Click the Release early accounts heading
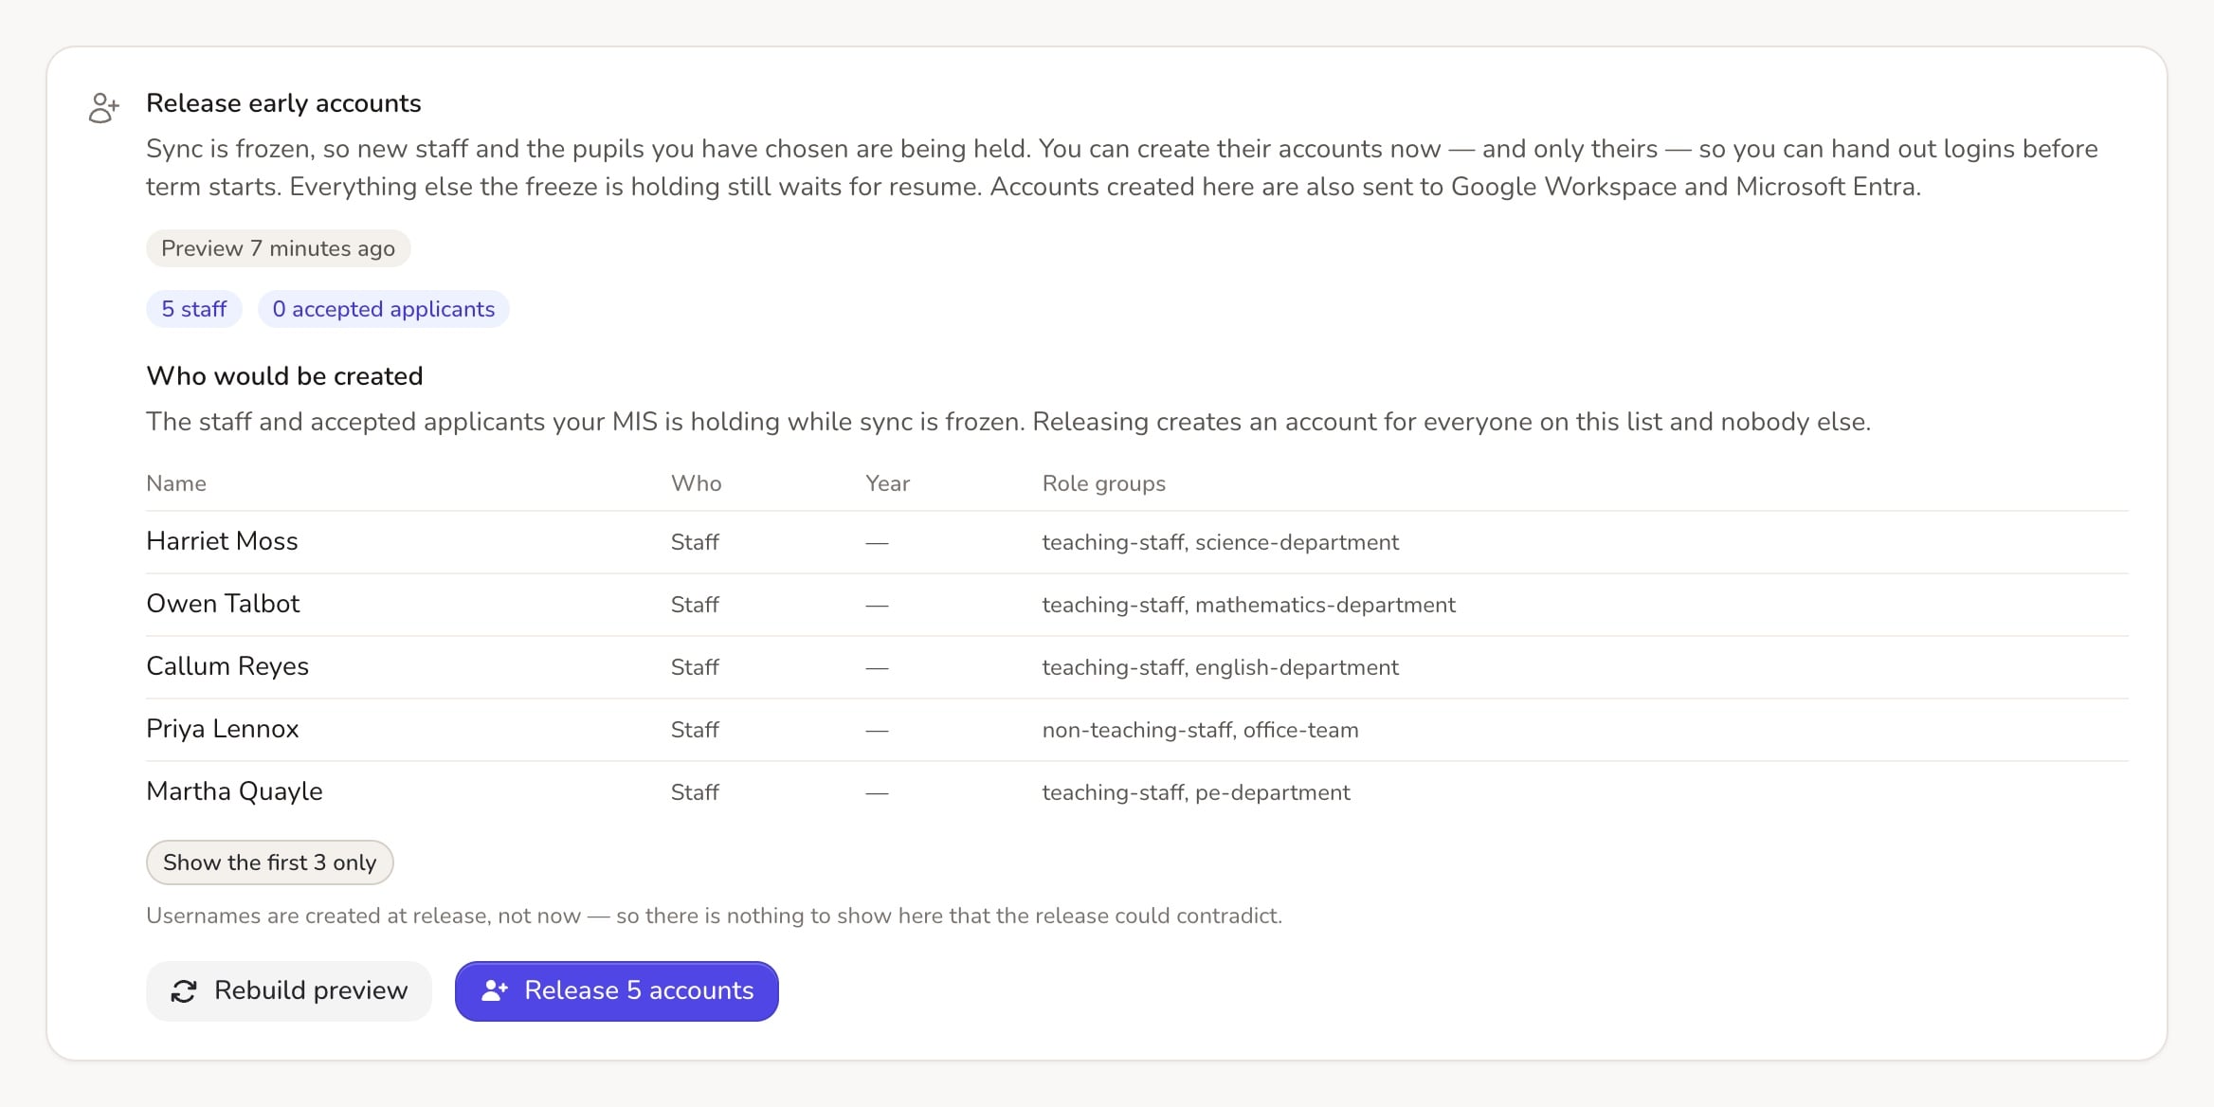 pyautogui.click(x=283, y=103)
